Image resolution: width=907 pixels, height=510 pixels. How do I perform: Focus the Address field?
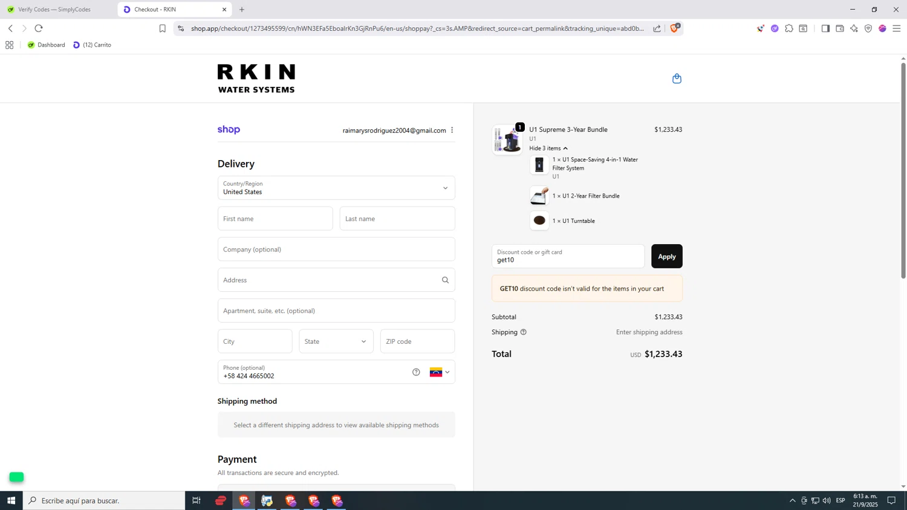click(x=336, y=280)
